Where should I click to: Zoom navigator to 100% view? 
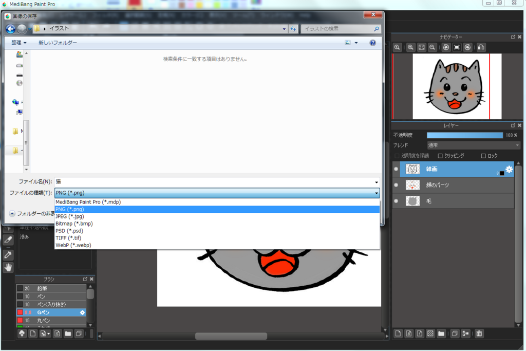397,47
